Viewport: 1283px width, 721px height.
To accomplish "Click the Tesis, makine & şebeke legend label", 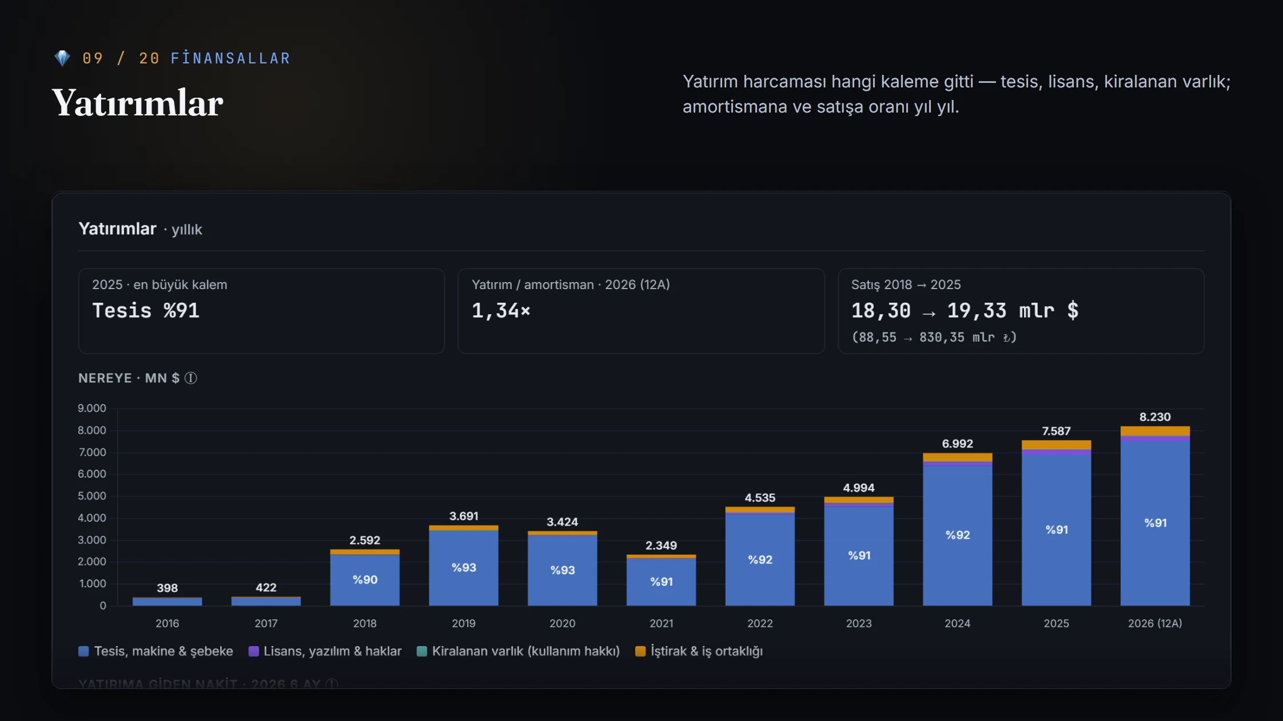I will click(164, 651).
